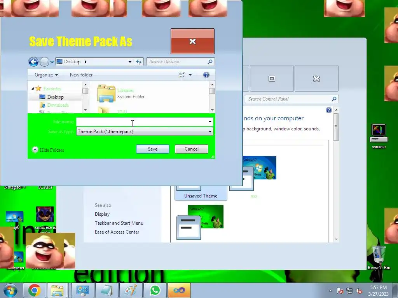Screen dimensions: 398x298
Task: Expand the Desktop address bar dropdown
Action: point(130,62)
